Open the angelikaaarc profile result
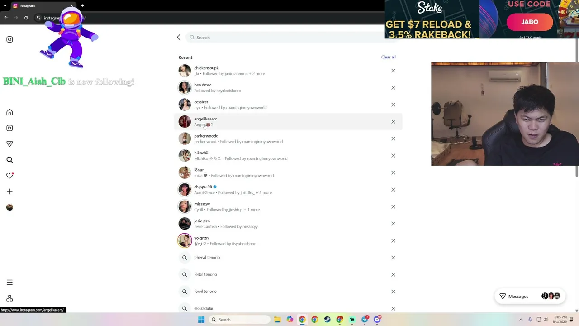Screen dimensions: 579x326 click(x=288, y=122)
